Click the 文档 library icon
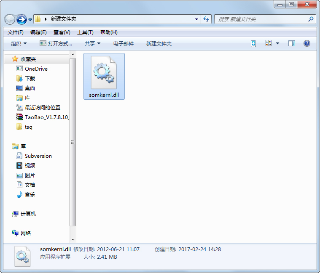Image resolution: width=320 pixels, height=273 pixels. 19,185
